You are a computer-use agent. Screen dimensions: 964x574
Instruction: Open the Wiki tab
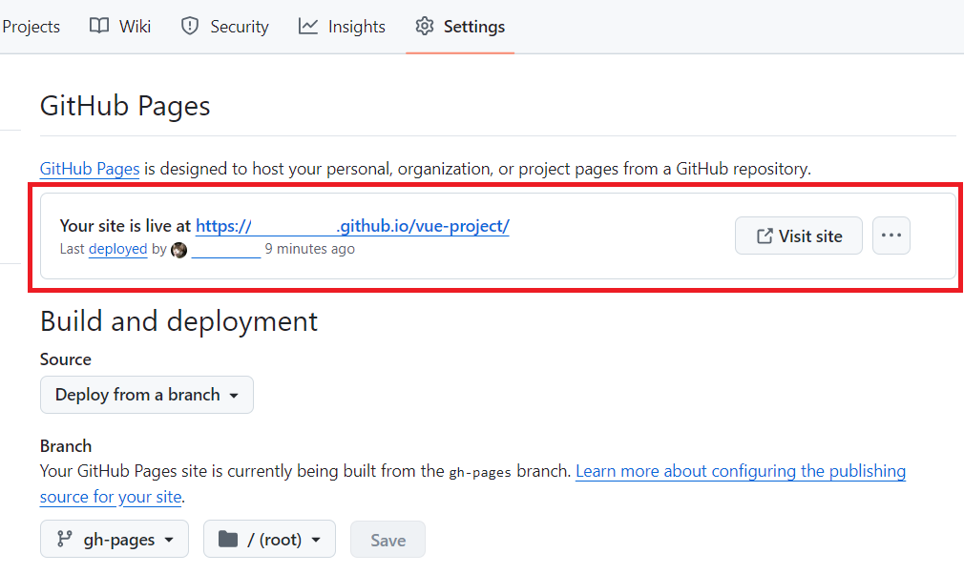click(120, 27)
